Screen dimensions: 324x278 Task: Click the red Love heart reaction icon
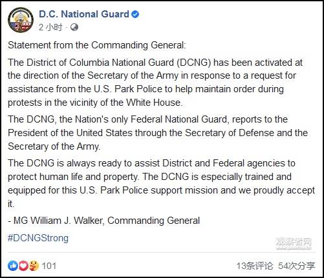pos(23,266)
